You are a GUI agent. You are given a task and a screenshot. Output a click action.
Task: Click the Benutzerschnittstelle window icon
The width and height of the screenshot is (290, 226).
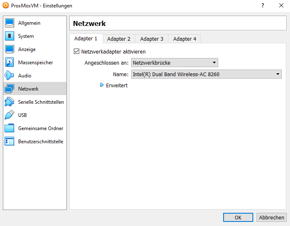tap(9, 141)
